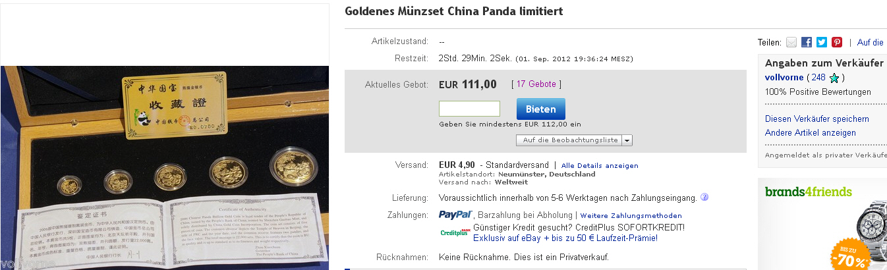Click the blue Bieten button

[x=540, y=109]
